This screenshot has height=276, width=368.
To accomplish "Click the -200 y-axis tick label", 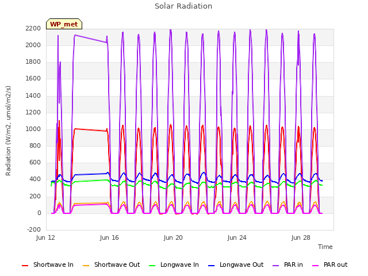I will coord(34,230).
